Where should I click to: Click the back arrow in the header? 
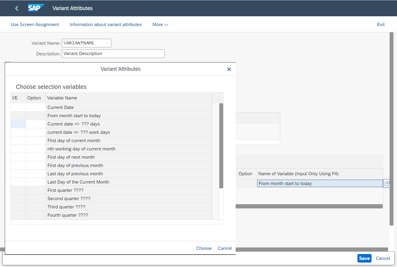[17, 8]
